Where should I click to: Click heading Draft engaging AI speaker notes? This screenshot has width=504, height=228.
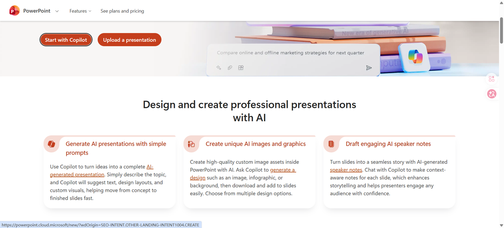388,144
